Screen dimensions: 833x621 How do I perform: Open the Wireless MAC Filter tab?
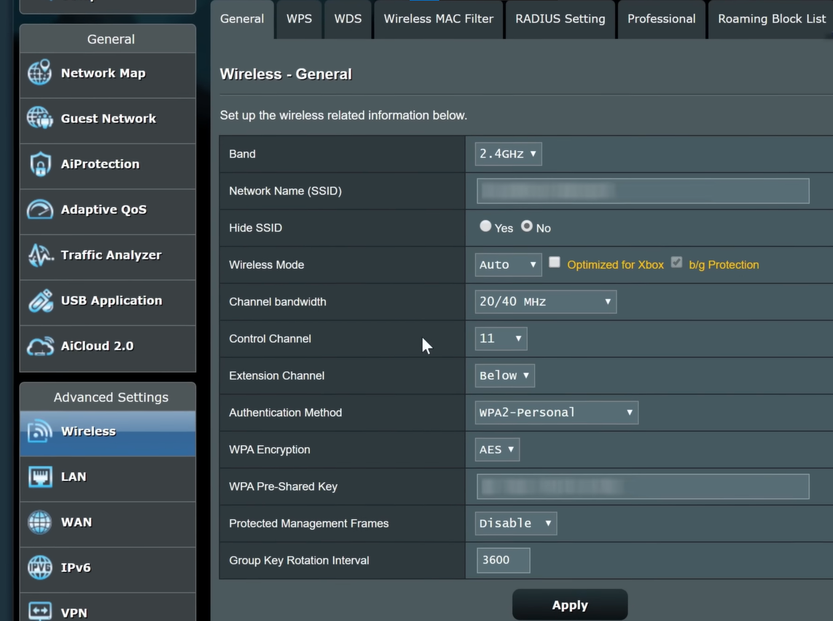[x=438, y=19]
